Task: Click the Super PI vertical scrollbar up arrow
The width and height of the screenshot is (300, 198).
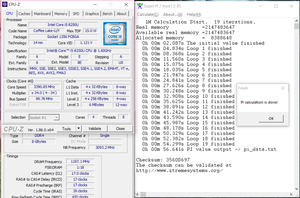Action: 297,21
